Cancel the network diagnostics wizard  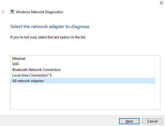coord(152,121)
